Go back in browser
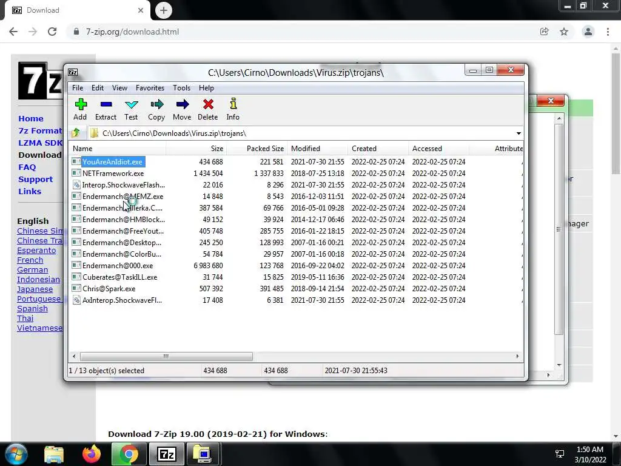 [13, 32]
